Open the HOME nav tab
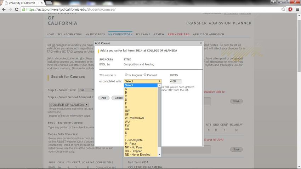Viewport: 301px width, 169px height. (x=51, y=34)
